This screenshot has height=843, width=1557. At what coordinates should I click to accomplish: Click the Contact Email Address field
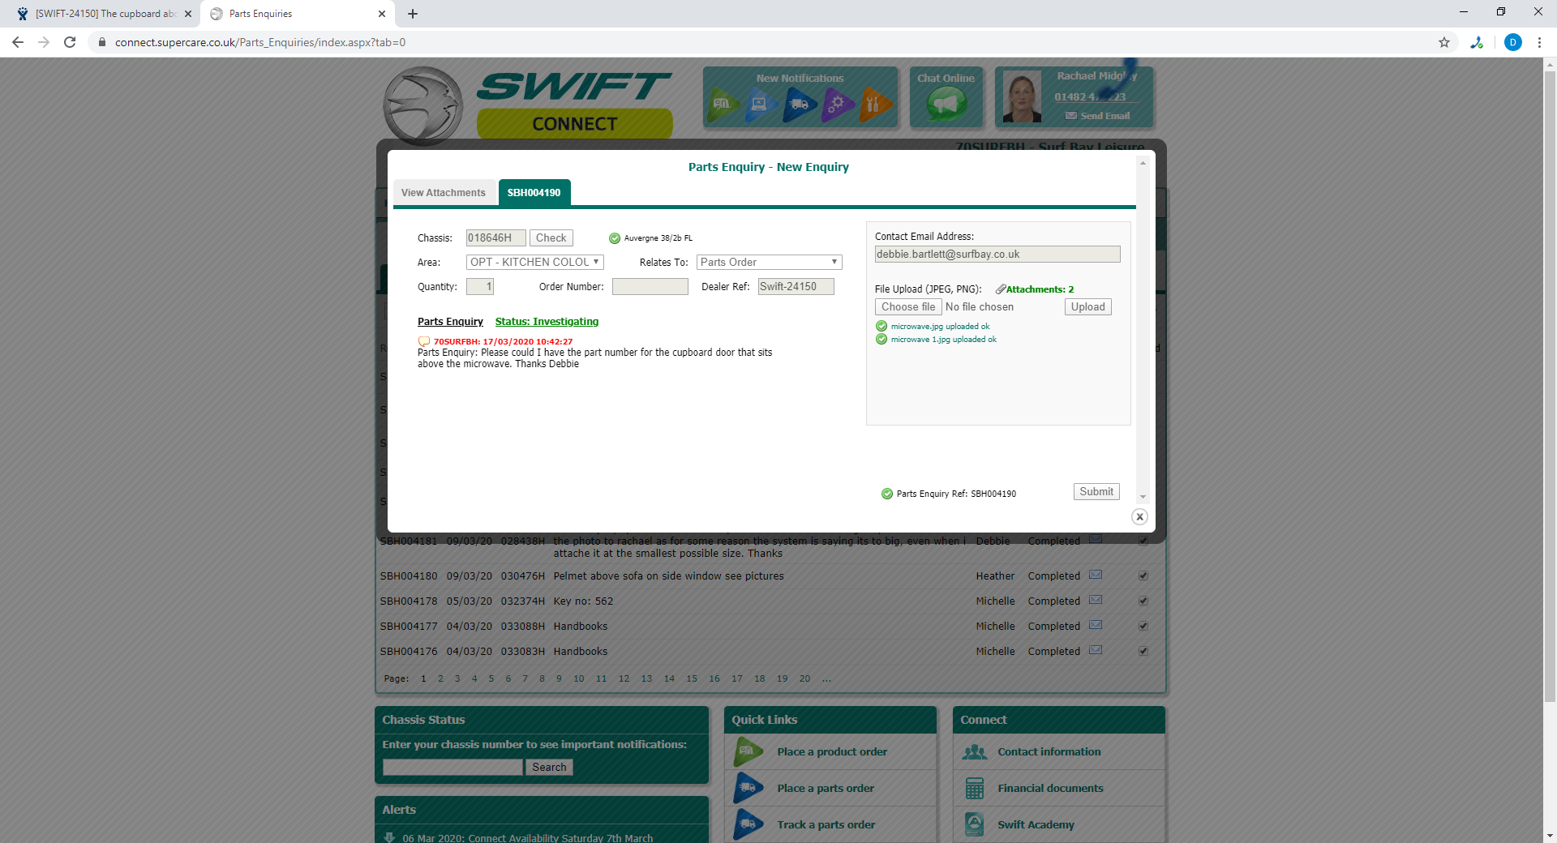coord(997,254)
